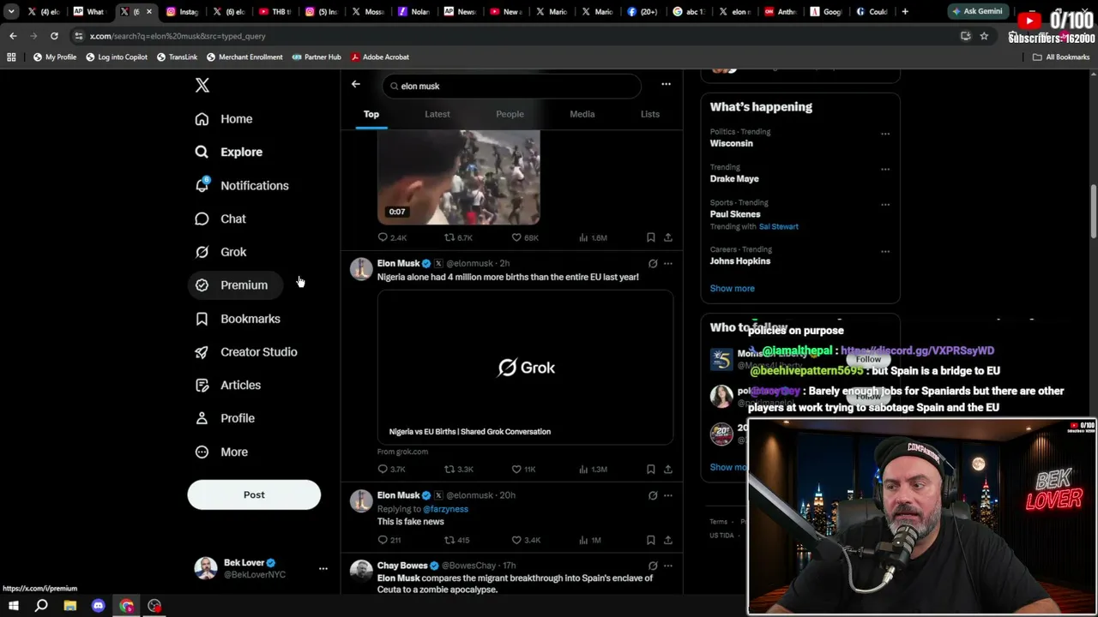Switch to the Lists search tab
Viewport: 1098px width, 617px height.
pyautogui.click(x=650, y=114)
